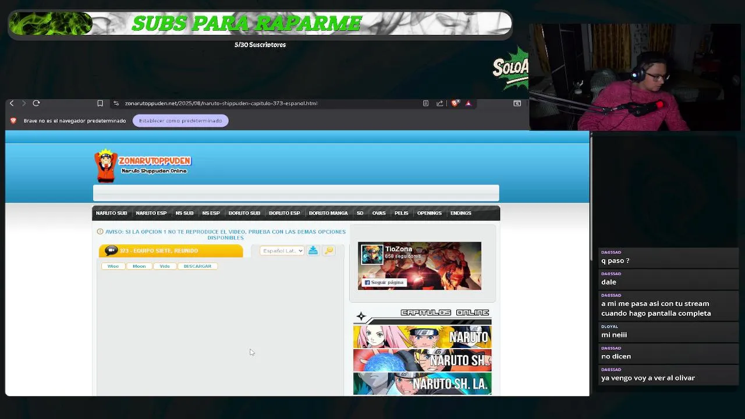This screenshot has height=419, width=745.
Task: Click the 'Brave no es el navegador predeterminado' text
Action: (x=75, y=120)
